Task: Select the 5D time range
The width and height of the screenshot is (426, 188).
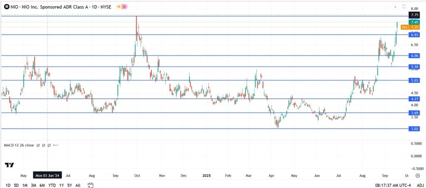Action: (x=16, y=185)
